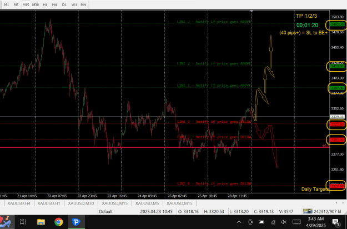Click the red 3225.00 price level tag
Image resolution: width=347 pixels, height=229 pixels.
pyautogui.click(x=337, y=186)
